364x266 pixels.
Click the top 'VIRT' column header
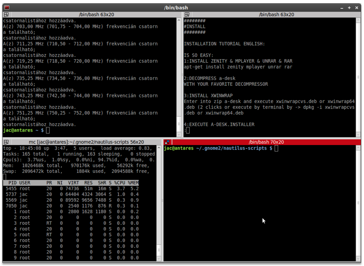click(x=73, y=183)
